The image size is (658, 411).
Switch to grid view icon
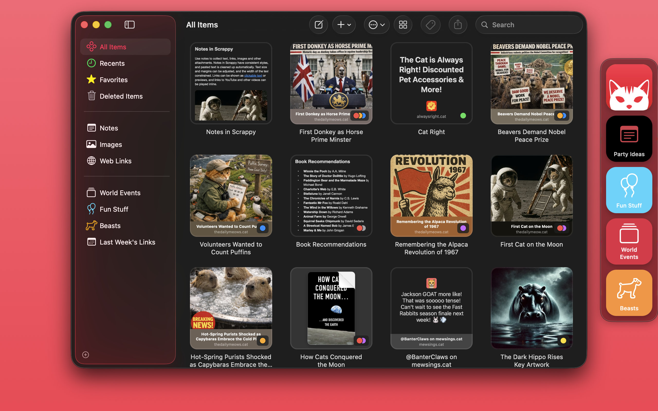(403, 25)
